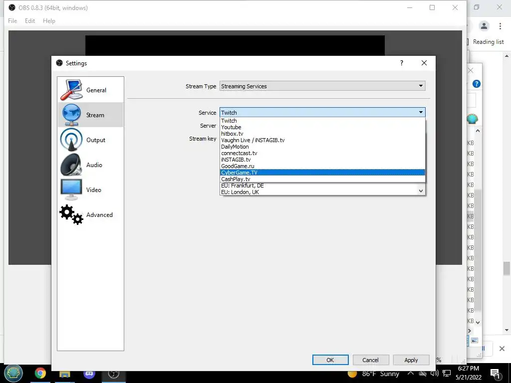Click the network tray icon

[447, 374]
